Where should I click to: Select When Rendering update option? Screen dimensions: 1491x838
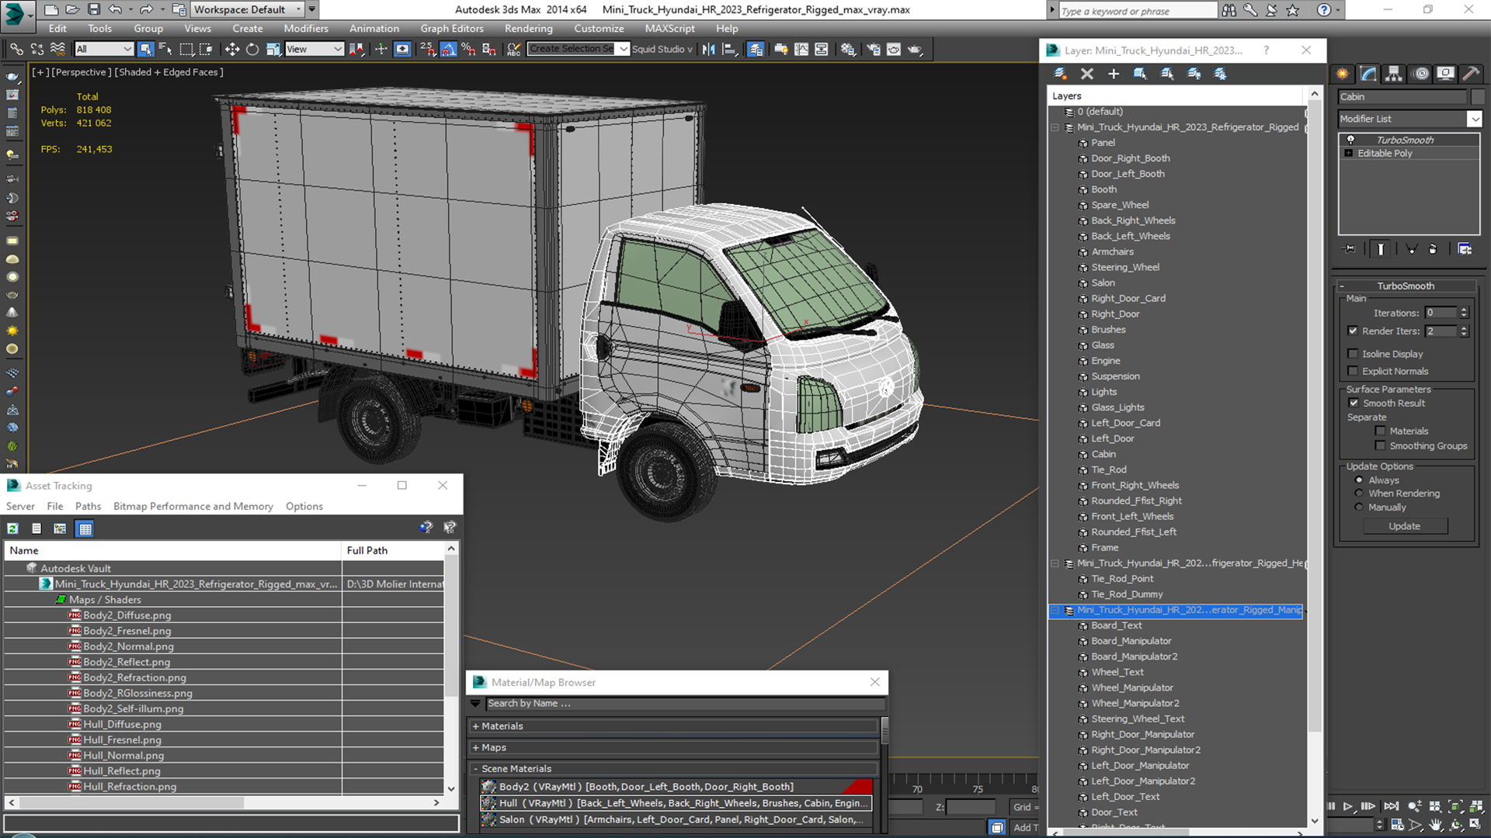(1359, 493)
